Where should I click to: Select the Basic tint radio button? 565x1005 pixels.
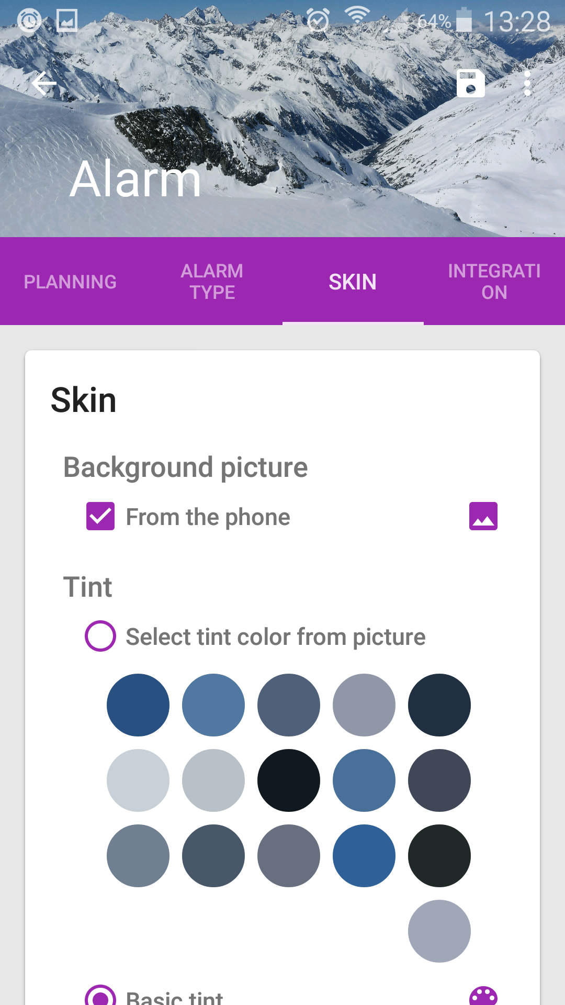(x=100, y=996)
